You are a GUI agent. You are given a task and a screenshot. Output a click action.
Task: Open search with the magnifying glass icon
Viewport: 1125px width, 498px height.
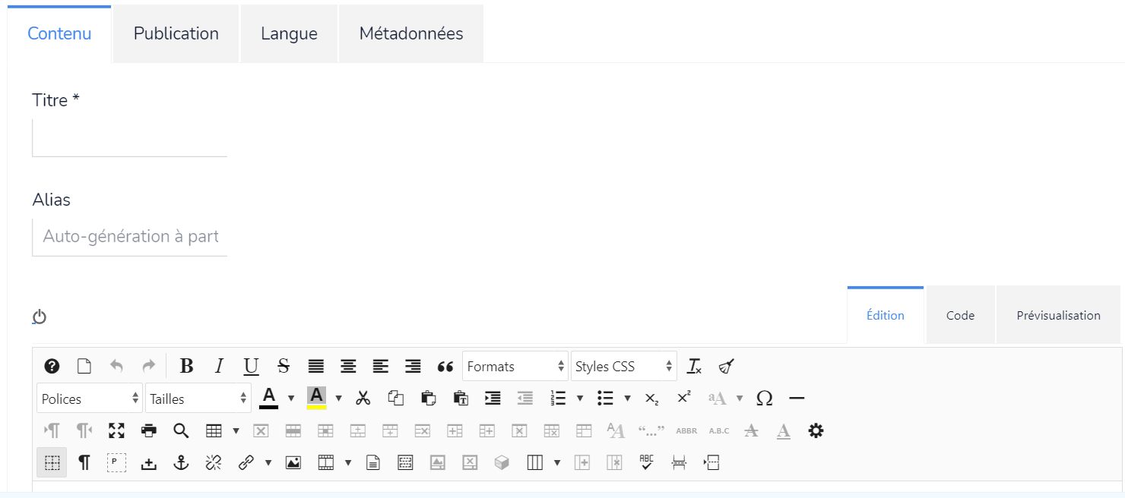[181, 431]
